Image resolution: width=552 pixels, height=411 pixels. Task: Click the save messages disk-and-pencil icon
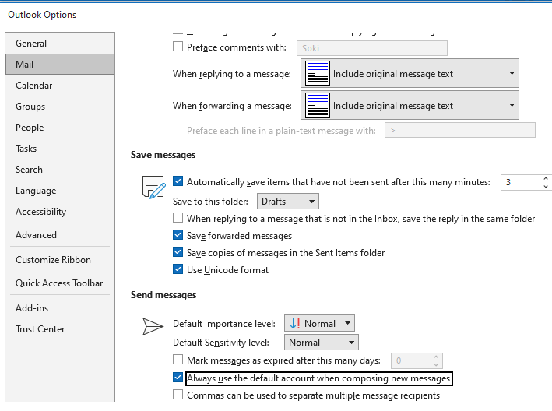click(x=154, y=187)
